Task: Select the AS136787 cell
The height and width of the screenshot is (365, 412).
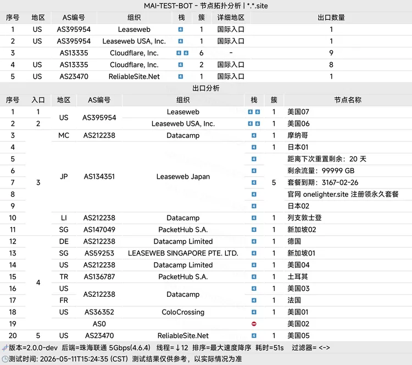Action: [x=99, y=276]
